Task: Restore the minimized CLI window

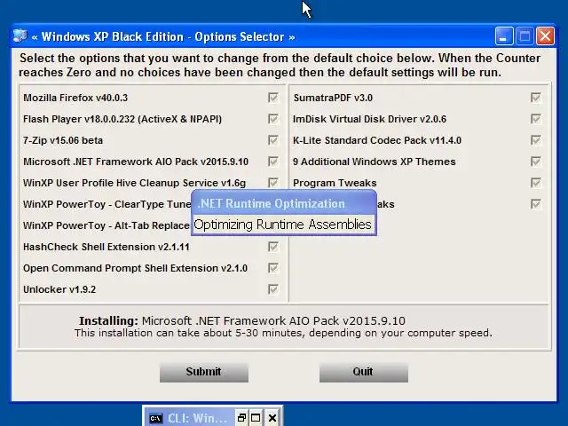Action: click(x=241, y=418)
